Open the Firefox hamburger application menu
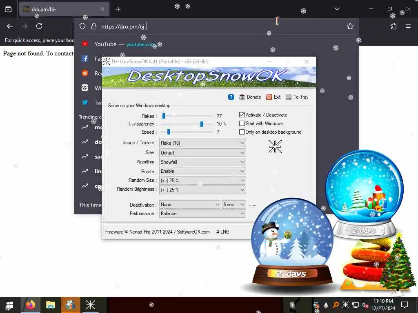418x313 pixels. (408, 26)
